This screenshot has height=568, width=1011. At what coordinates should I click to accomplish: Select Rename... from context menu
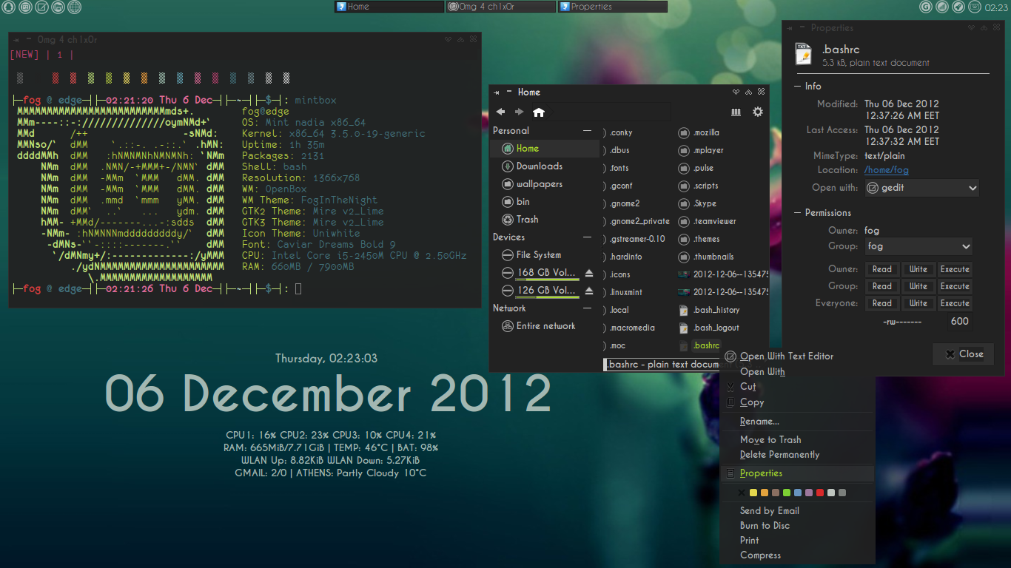[759, 422]
